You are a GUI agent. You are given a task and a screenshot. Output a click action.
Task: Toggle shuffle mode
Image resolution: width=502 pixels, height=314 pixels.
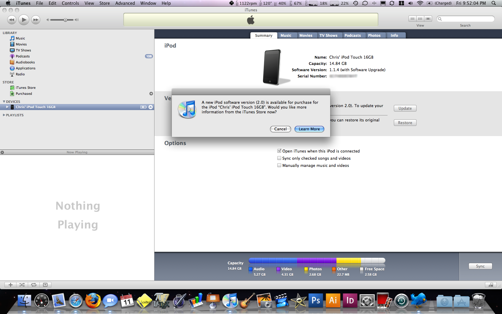point(22,285)
